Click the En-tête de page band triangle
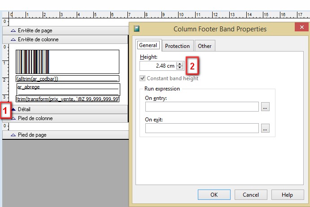This screenshot has height=207, width=310. (13, 30)
